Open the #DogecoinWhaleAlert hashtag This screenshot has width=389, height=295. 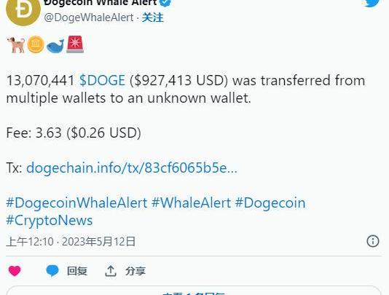[76, 202]
